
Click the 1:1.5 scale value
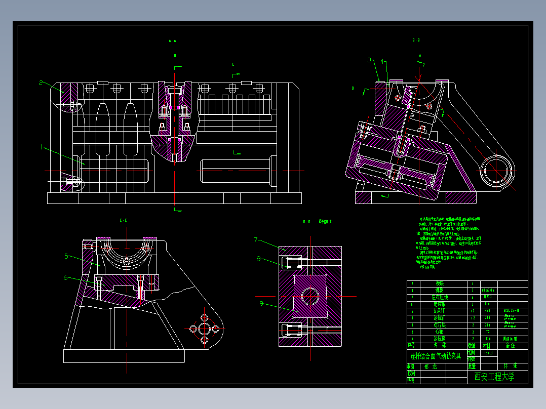click(489, 353)
